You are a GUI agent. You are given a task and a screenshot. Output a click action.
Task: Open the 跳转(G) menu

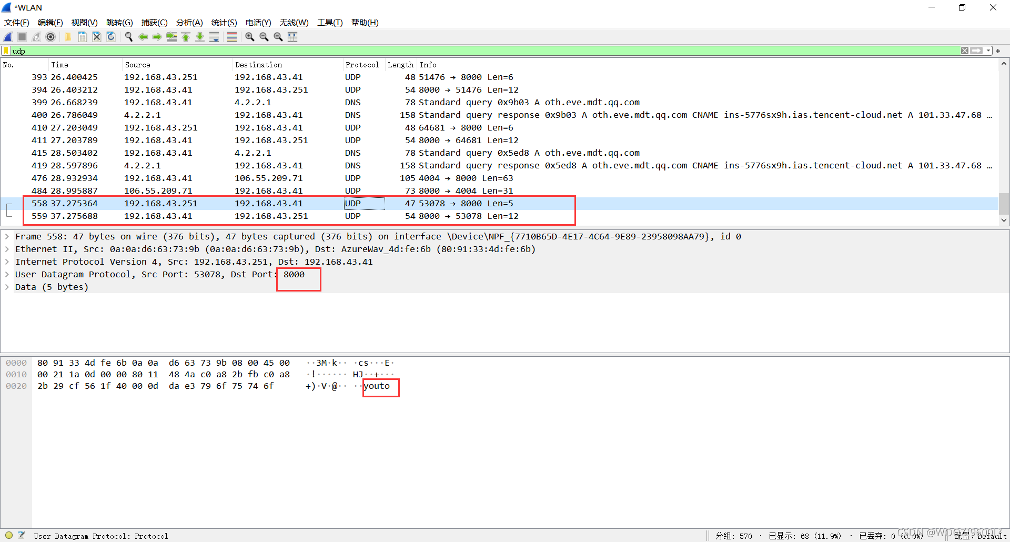[119, 23]
